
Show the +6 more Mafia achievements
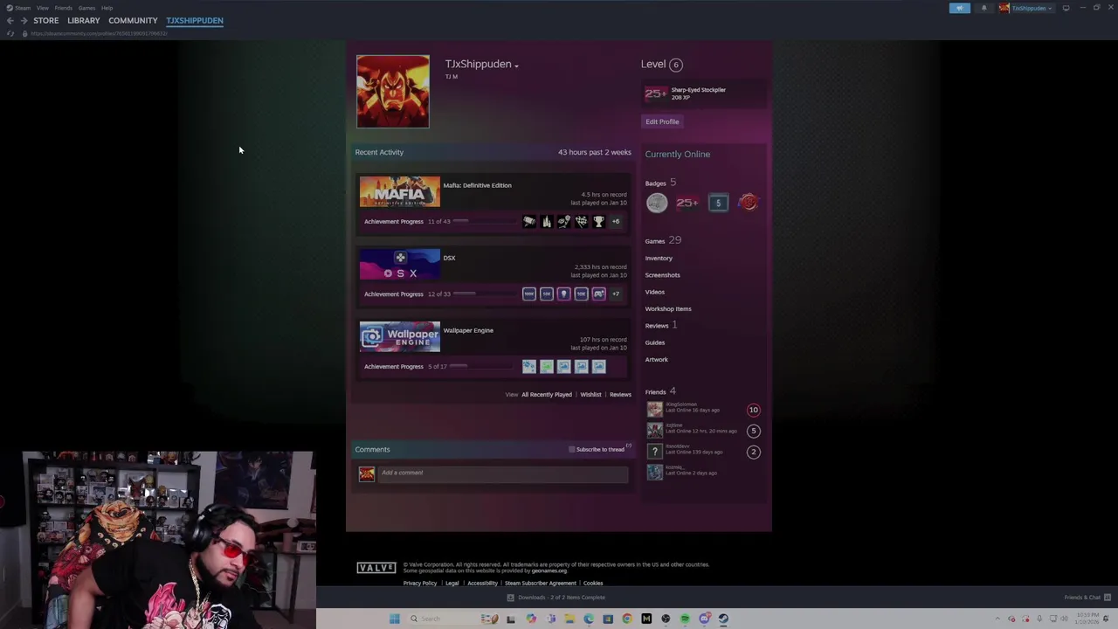coord(616,221)
